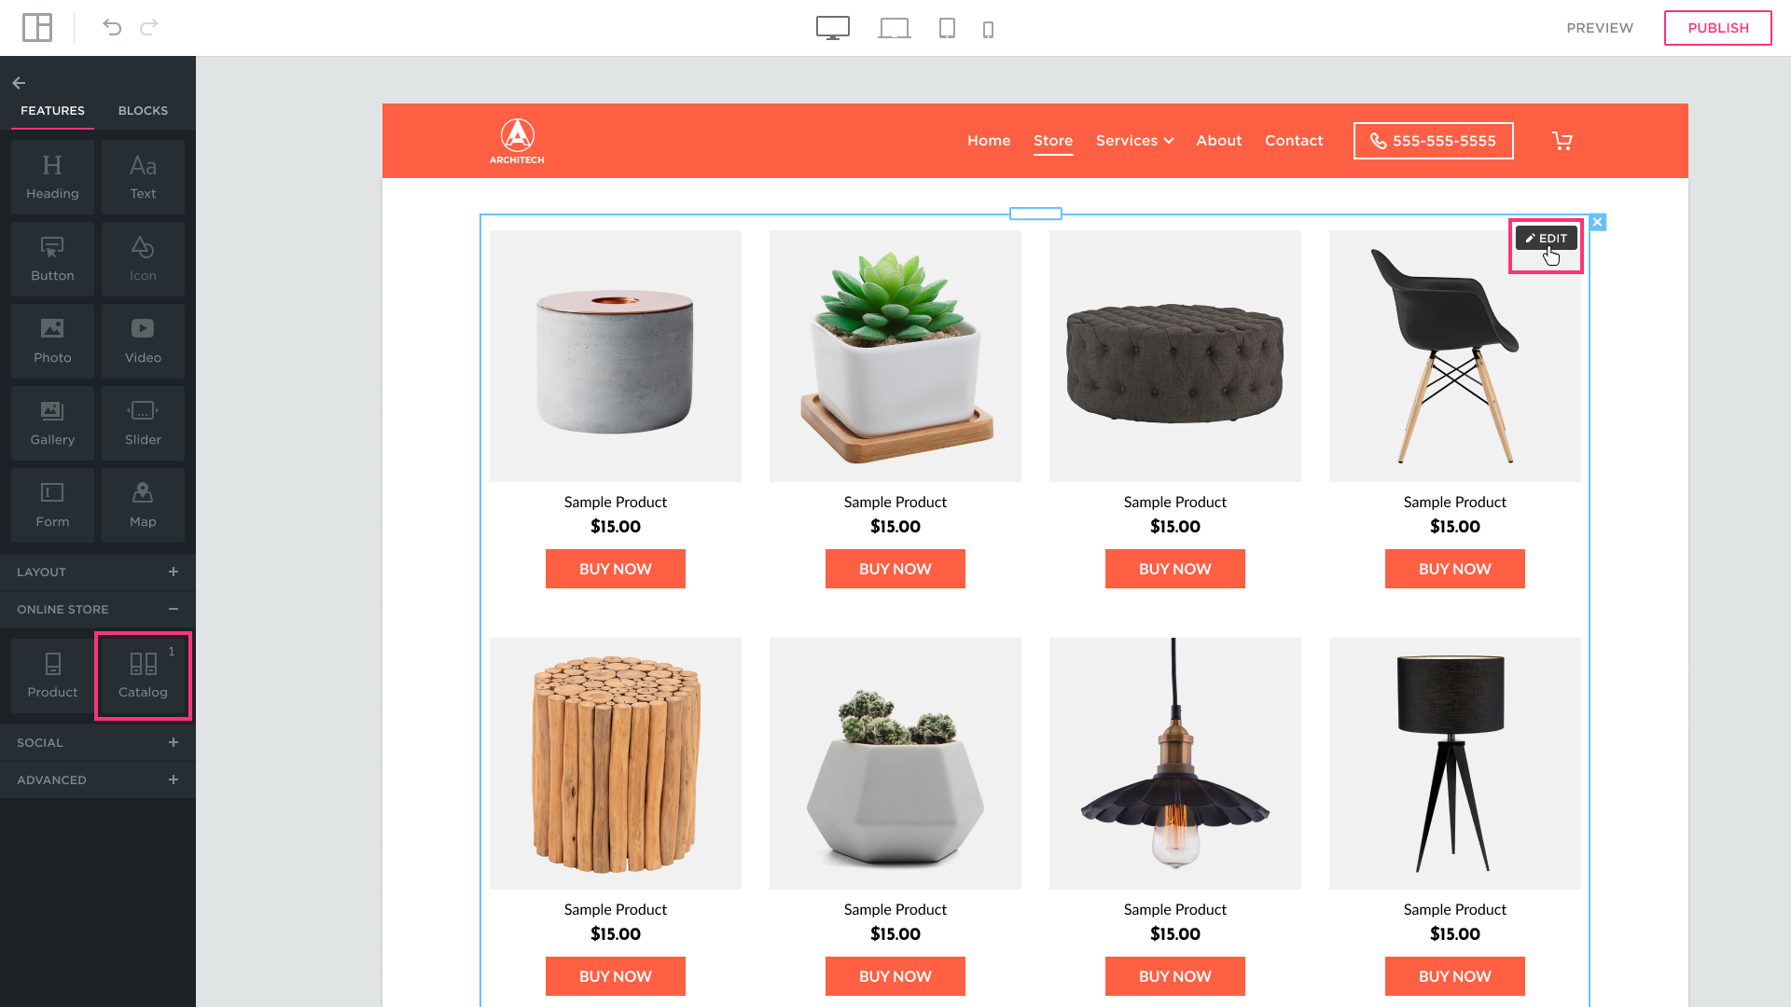The width and height of the screenshot is (1791, 1007).
Task: Click Buy Now under wooden stool
Action: (x=616, y=976)
